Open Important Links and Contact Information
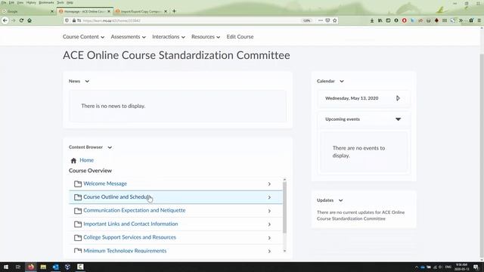 131,224
